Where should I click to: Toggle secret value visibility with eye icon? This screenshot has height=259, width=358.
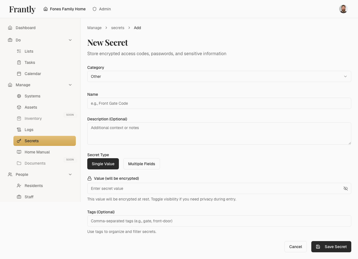click(x=346, y=188)
